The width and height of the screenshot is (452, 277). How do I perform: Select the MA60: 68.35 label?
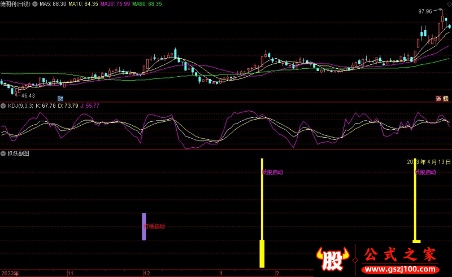point(147,4)
